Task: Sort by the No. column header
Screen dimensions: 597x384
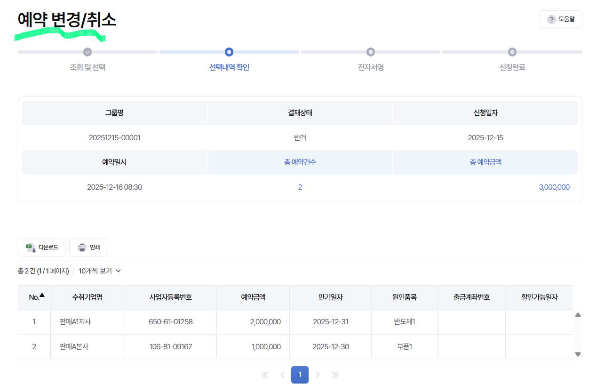Action: pyautogui.click(x=34, y=297)
